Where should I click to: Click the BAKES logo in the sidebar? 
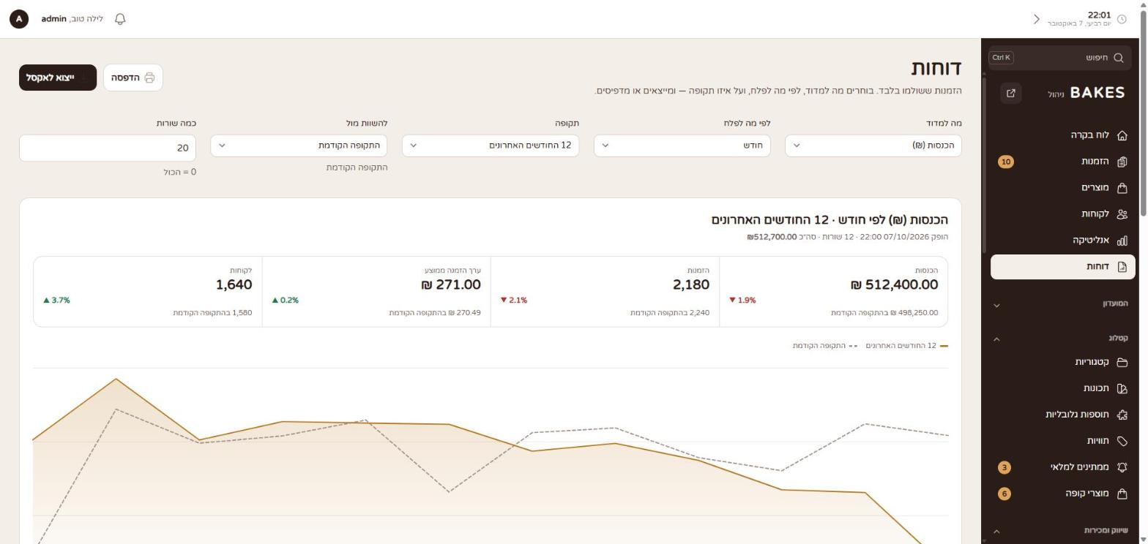click(1097, 93)
